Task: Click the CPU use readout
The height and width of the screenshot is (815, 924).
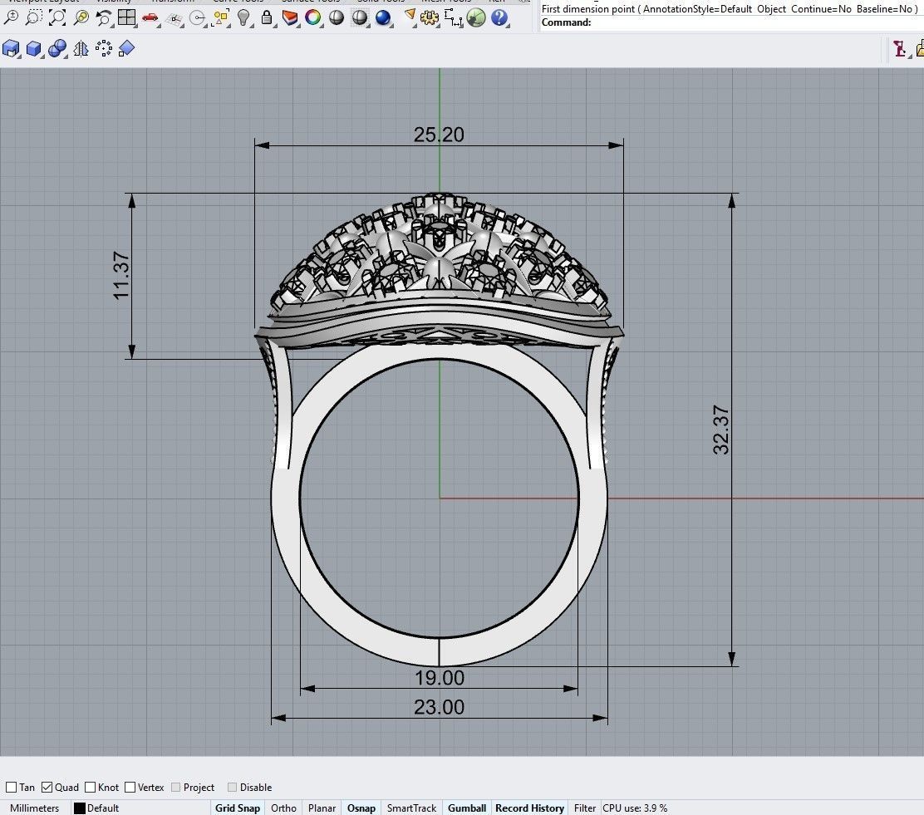Action: pos(635,808)
